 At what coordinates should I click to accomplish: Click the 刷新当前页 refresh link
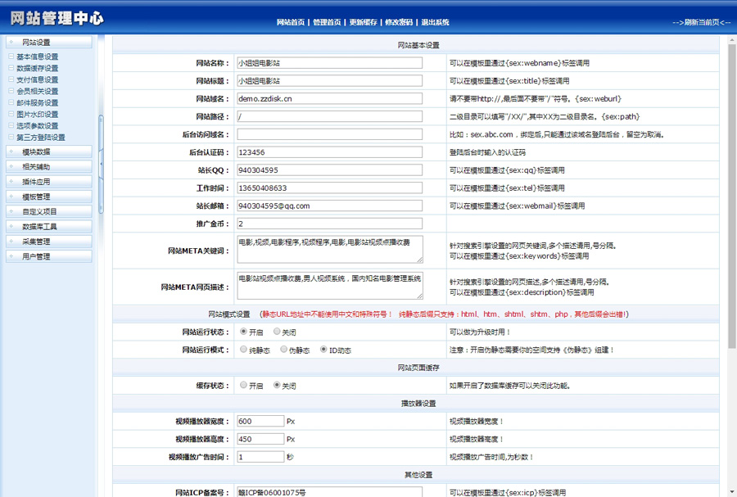click(701, 22)
